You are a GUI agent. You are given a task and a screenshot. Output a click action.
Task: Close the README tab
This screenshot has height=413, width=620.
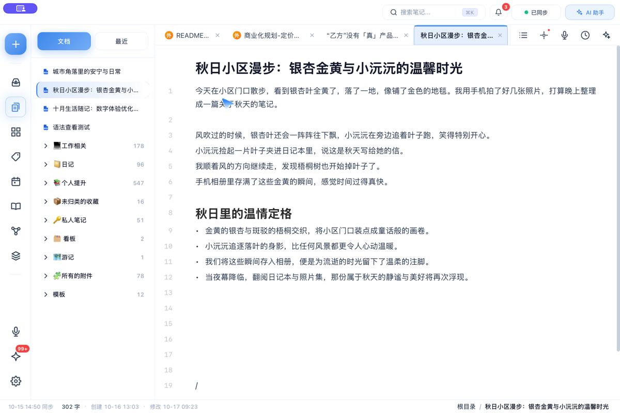pos(218,36)
